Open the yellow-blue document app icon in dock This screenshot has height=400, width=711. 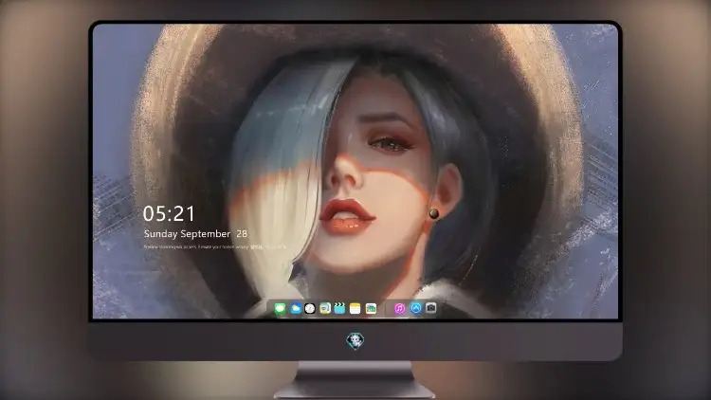coord(325,309)
